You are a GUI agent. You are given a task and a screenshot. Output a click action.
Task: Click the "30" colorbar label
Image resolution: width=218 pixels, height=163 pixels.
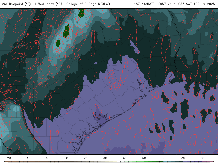tap(105, 158)
